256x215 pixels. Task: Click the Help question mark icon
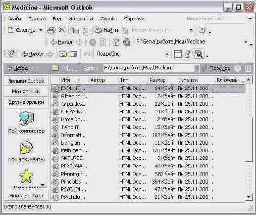[x=202, y=30]
